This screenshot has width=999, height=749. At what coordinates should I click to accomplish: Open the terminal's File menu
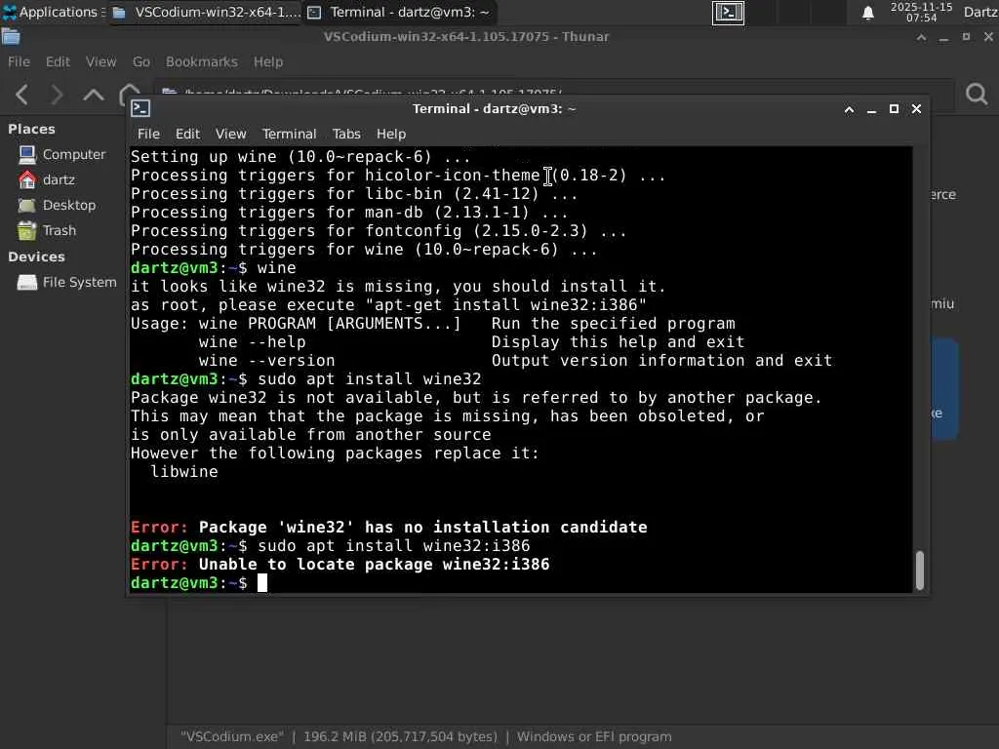point(148,134)
